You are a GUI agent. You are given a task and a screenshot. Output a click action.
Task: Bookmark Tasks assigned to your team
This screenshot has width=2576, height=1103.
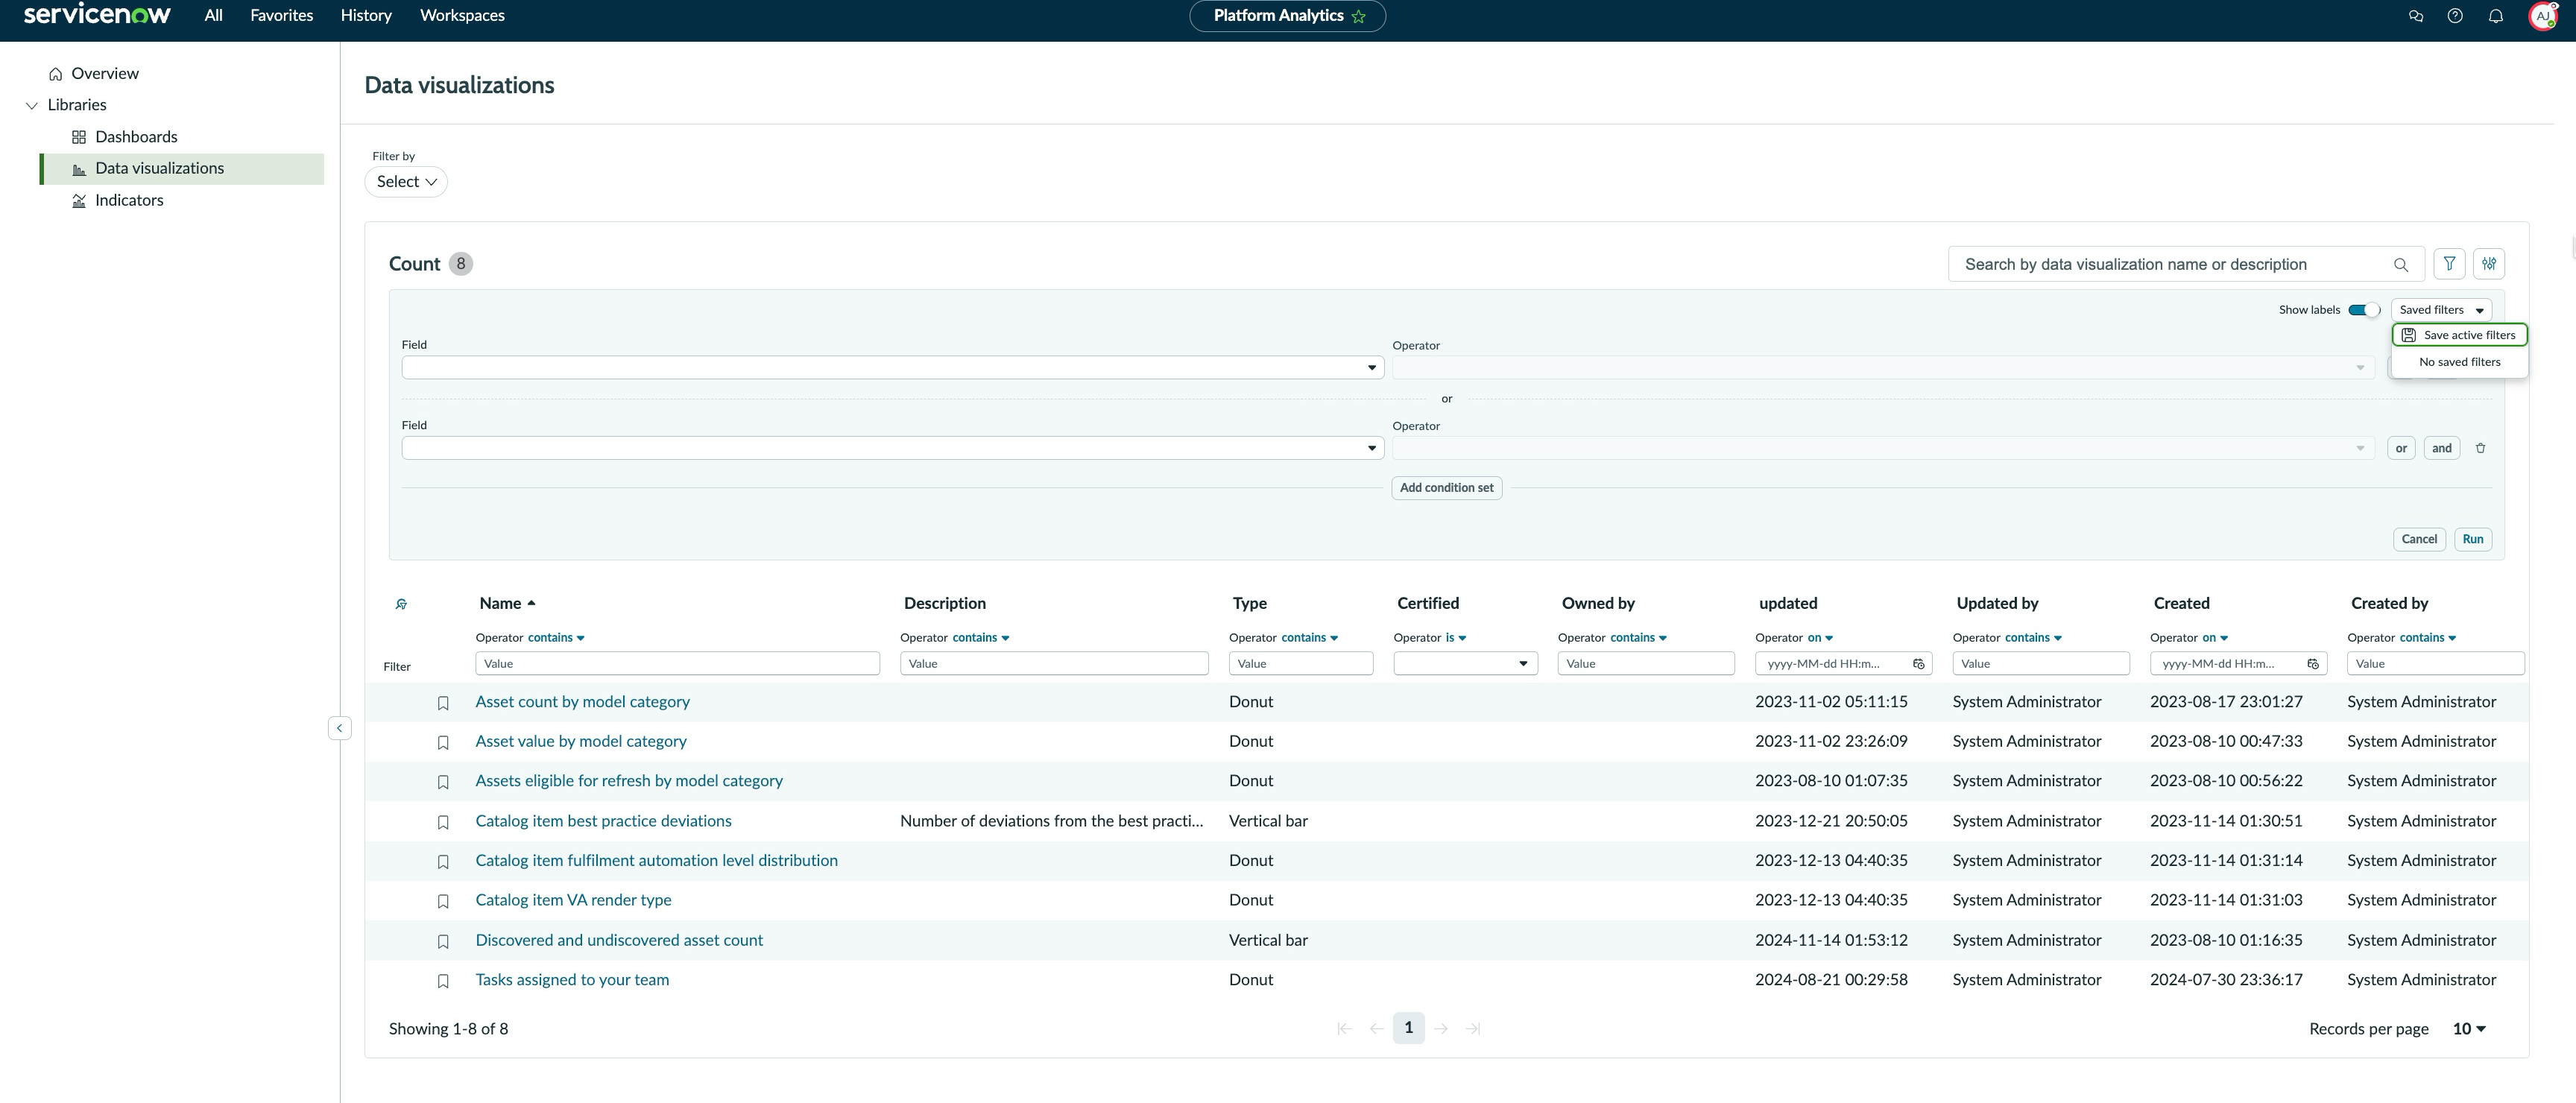[443, 981]
